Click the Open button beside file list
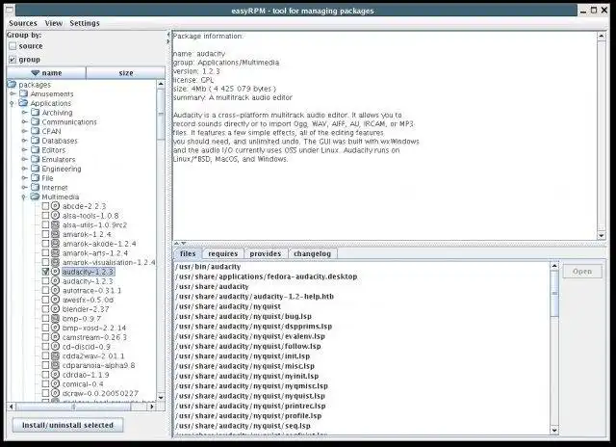 [582, 272]
